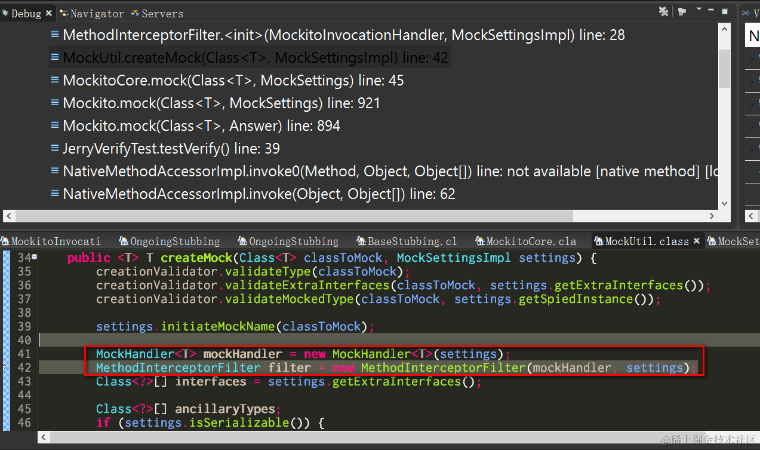This screenshot has height=450, width=760.
Task: Click Debug view horizontal scroll left arrow
Action: 9,216
